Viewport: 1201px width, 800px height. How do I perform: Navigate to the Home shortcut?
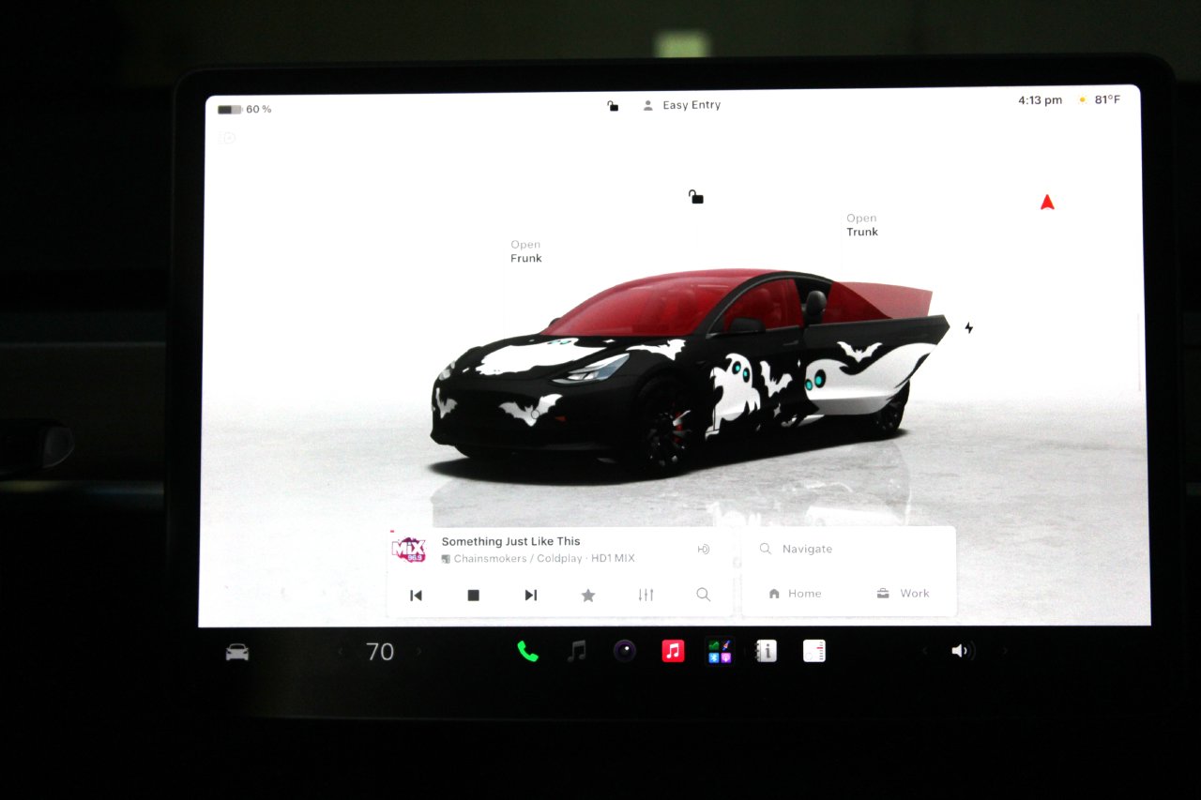point(795,594)
